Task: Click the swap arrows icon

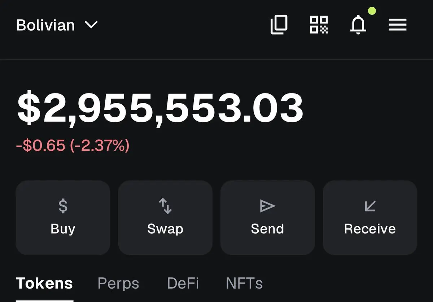Action: coord(165,206)
